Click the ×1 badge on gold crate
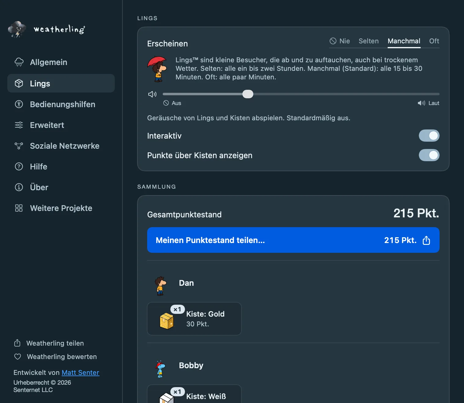The image size is (464, 403). click(177, 309)
